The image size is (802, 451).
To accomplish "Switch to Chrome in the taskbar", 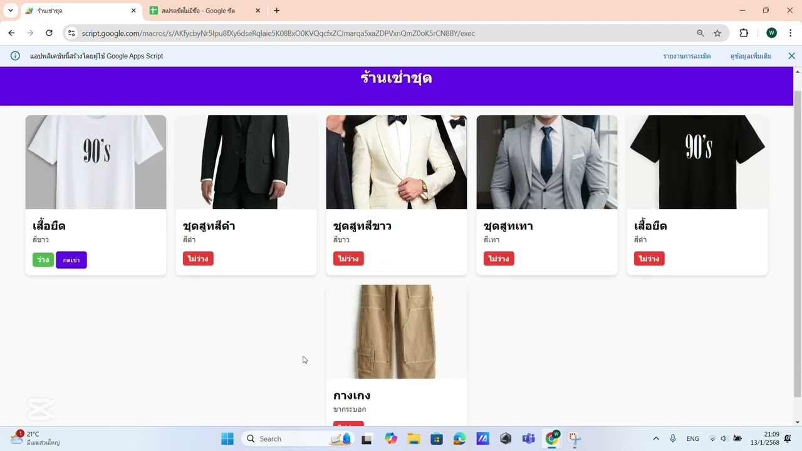I will [x=552, y=438].
